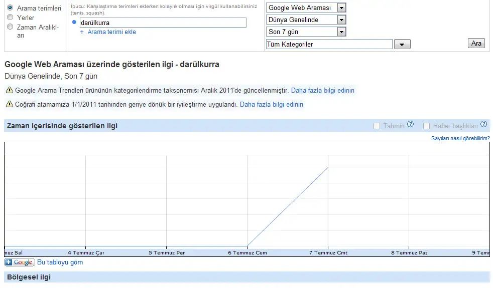Click the 5 Temmuz Per axis label
The image size is (493, 288).
(x=167, y=253)
